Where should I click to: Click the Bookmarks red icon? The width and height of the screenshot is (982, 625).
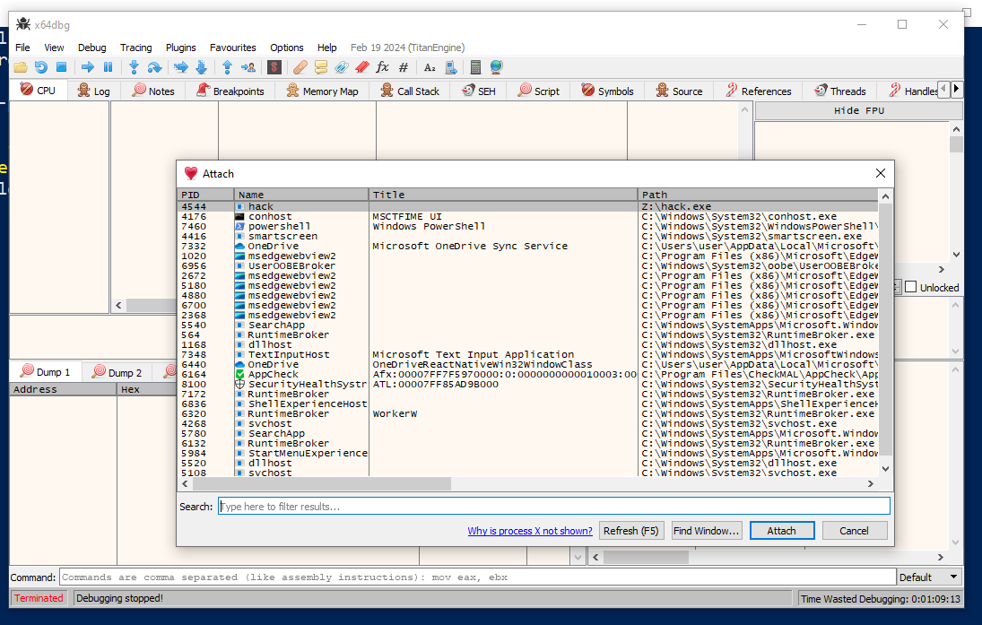(362, 67)
